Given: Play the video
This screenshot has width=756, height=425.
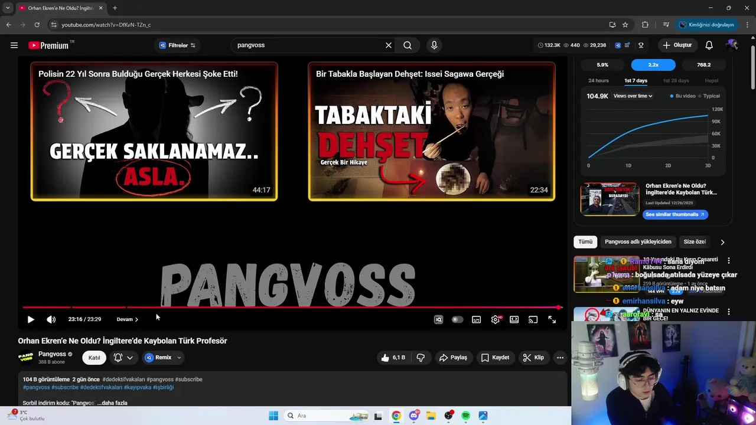Looking at the screenshot, I should pos(31,319).
